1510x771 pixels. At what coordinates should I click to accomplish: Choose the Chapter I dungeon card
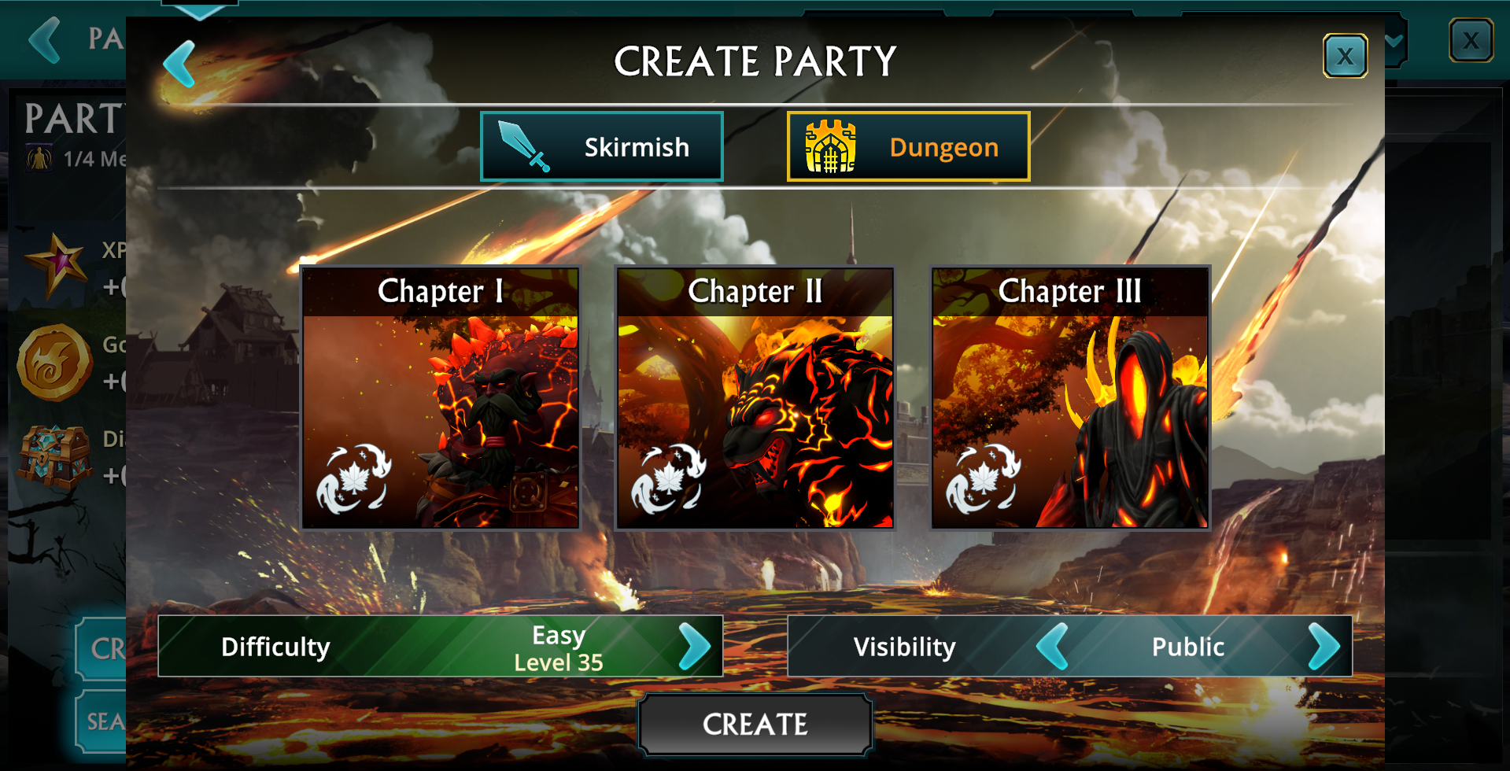point(441,398)
